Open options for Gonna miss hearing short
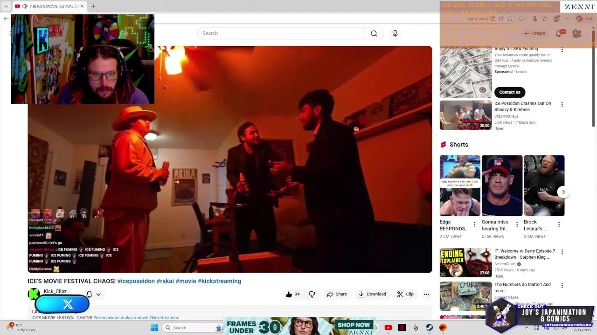The width and height of the screenshot is (597, 335). coord(517,224)
